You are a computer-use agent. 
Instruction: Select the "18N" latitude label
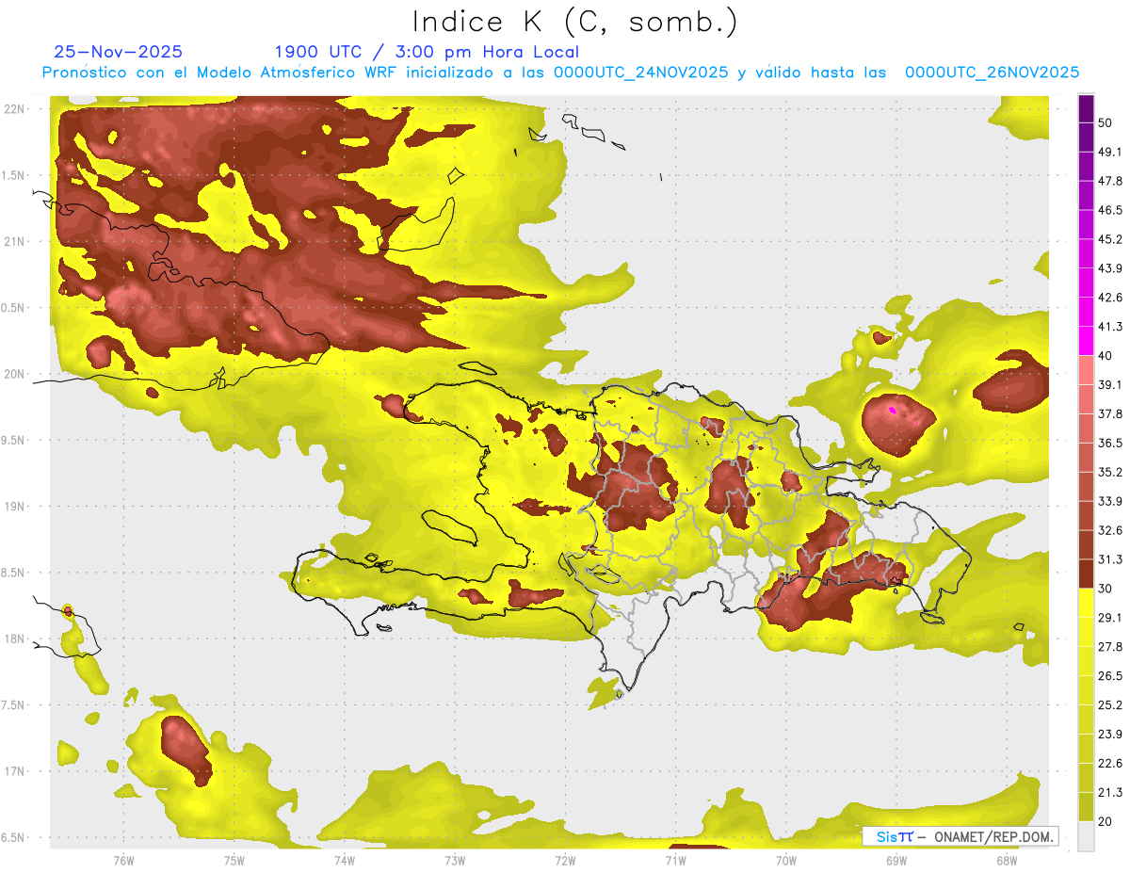tap(14, 639)
